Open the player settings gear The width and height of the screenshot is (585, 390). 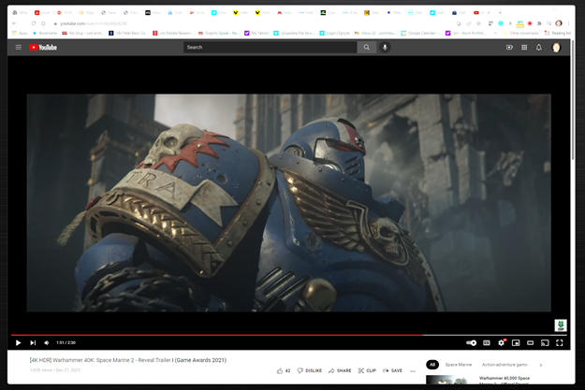tap(502, 342)
